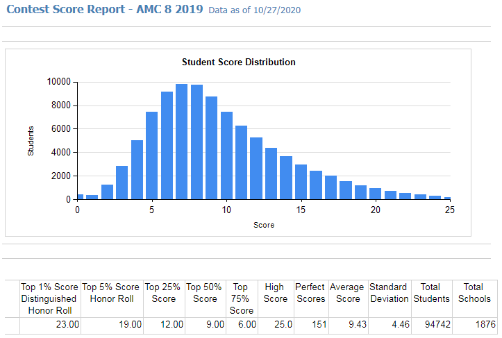Screen dimensions: 502x338
Task: Click the 6000 y-axis label
Action: [61, 128]
